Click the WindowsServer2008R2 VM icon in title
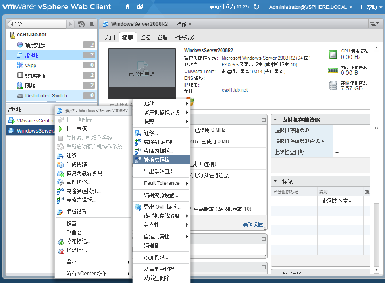This screenshot has width=385, height=283. click(106, 24)
